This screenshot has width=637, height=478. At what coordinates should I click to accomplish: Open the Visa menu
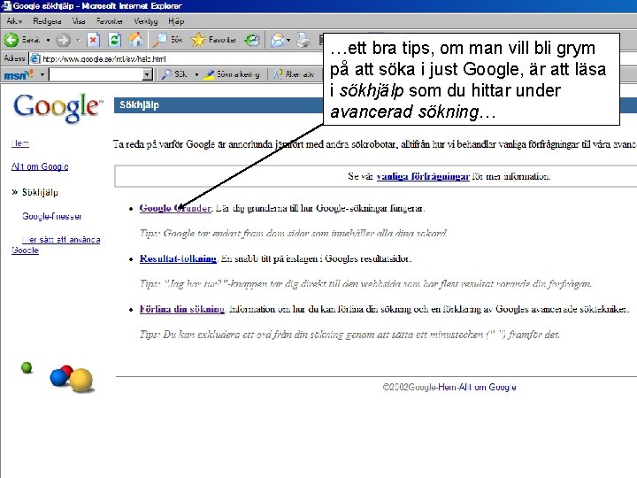[79, 21]
